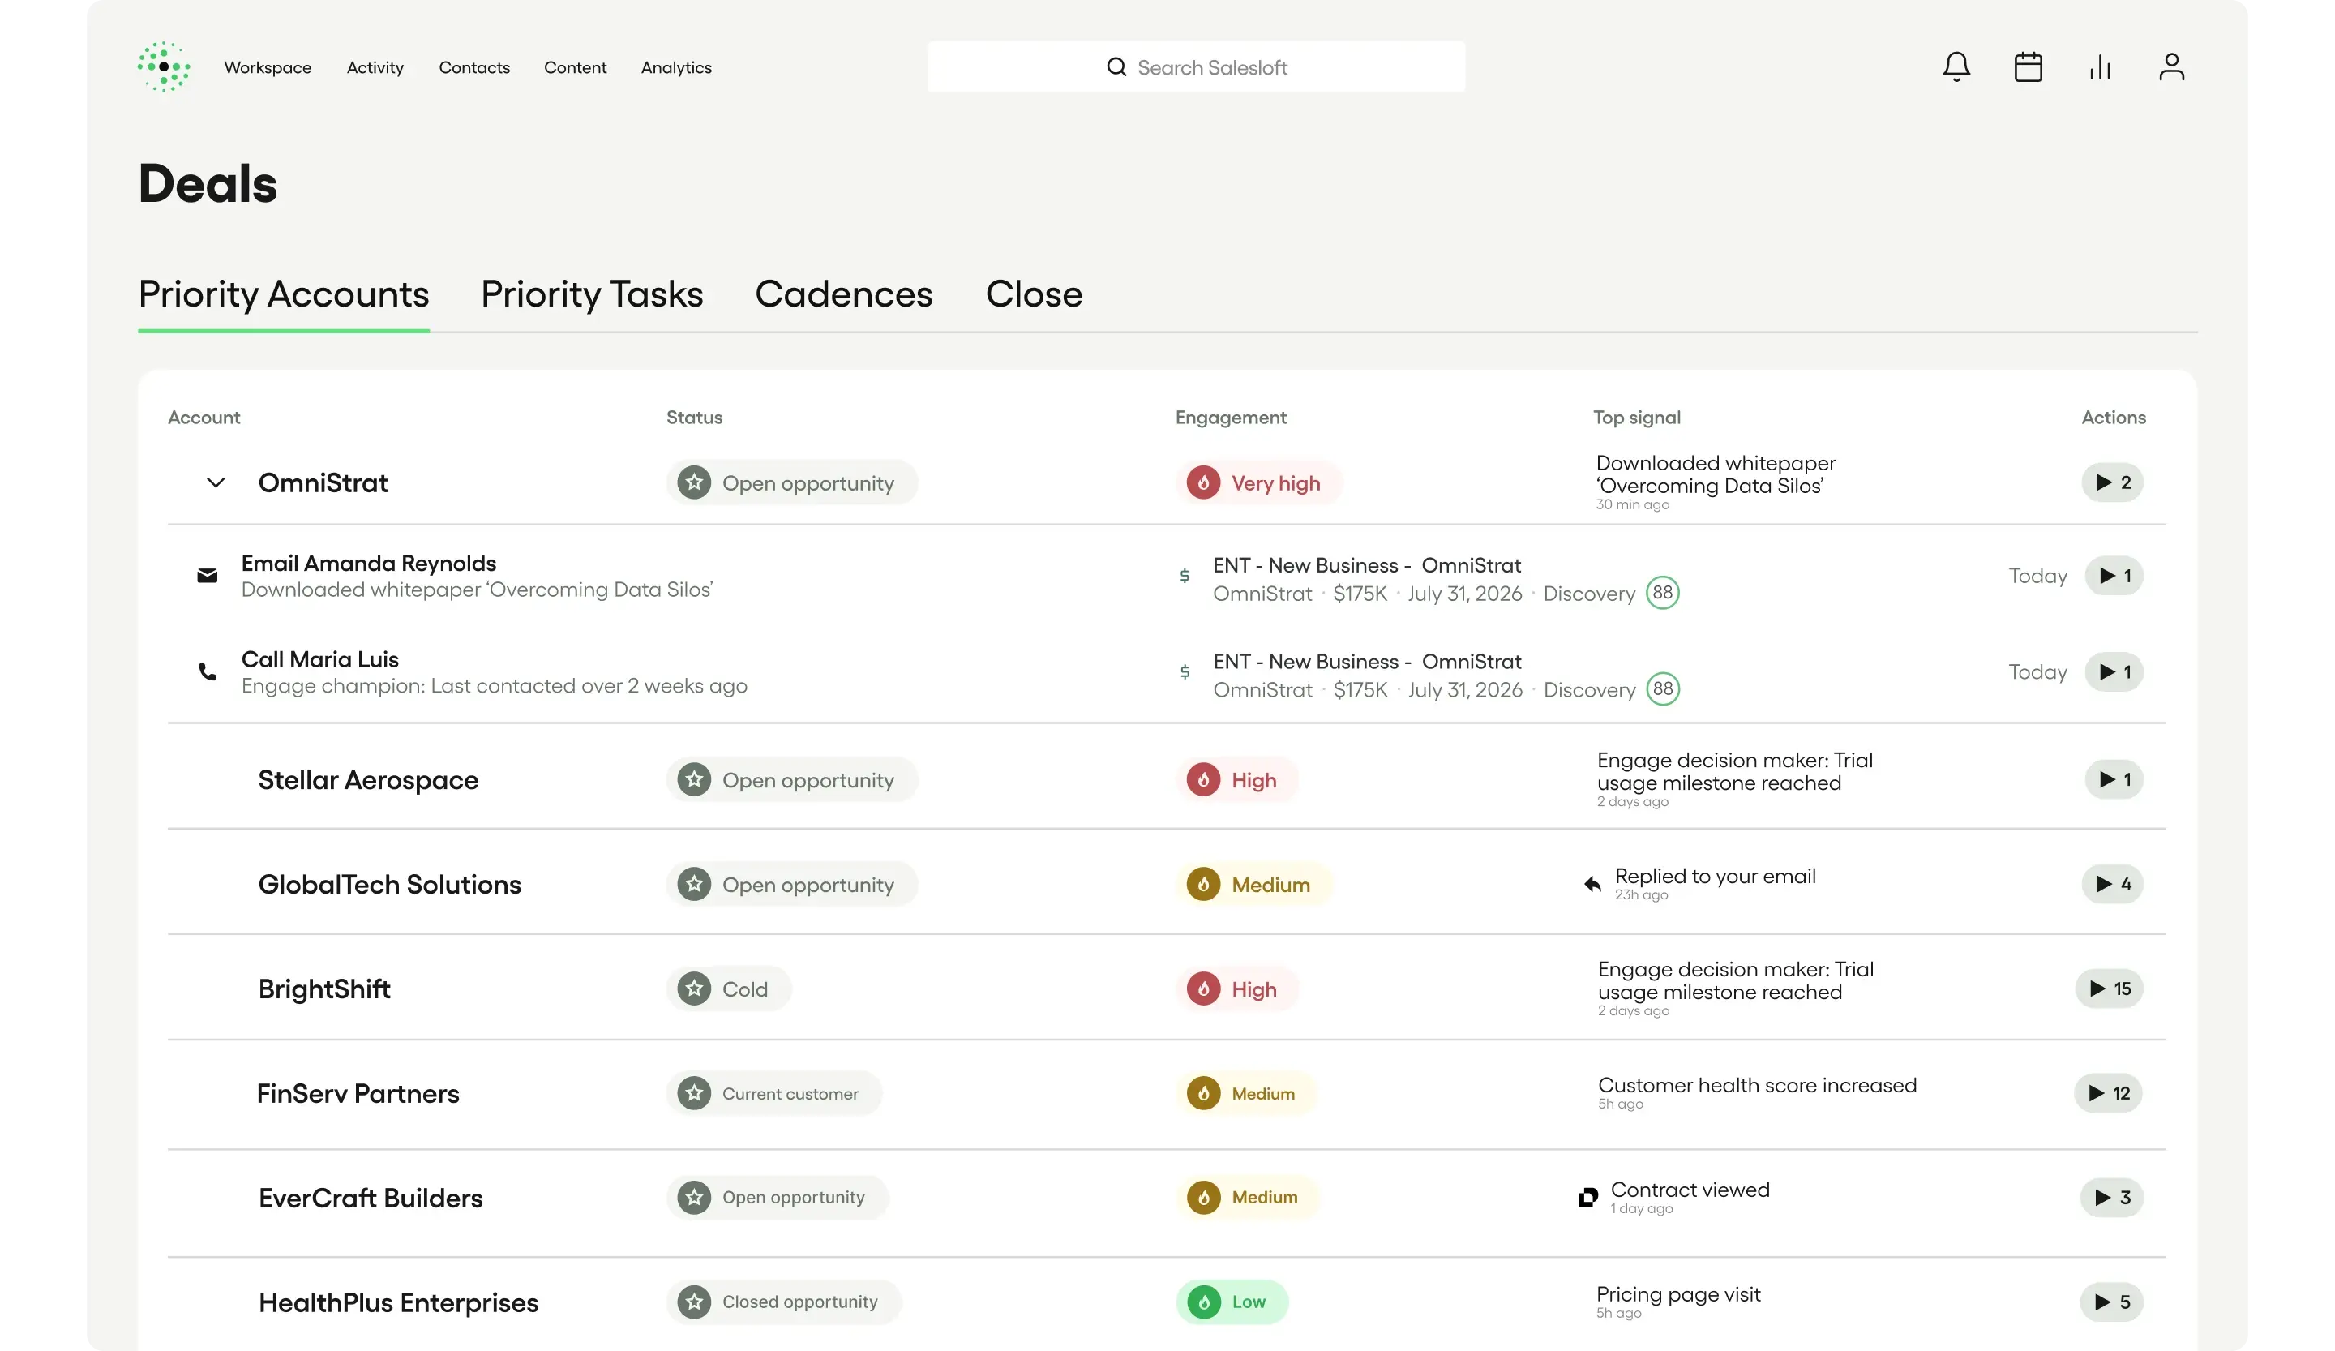This screenshot has width=2335, height=1351.
Task: Click the Status column header
Action: click(x=694, y=418)
